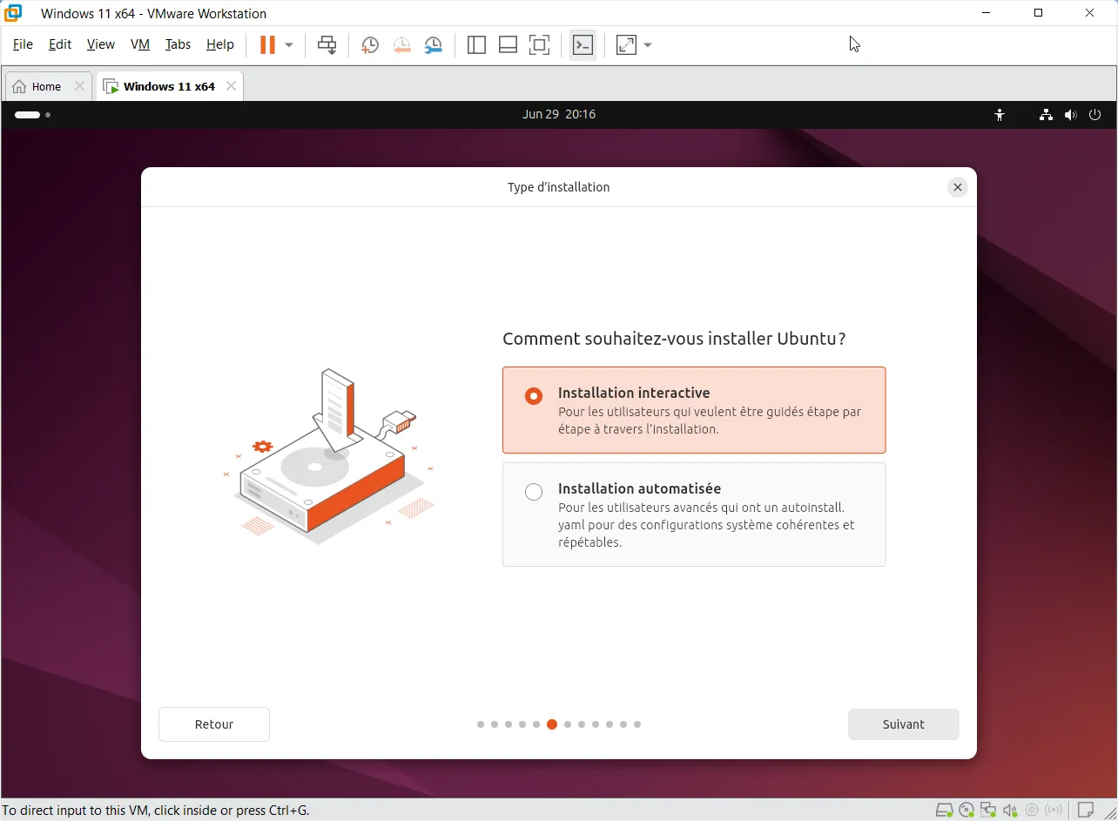This screenshot has height=821, width=1118.
Task: Open the Ubuntu power menu icon
Action: pos(1095,115)
